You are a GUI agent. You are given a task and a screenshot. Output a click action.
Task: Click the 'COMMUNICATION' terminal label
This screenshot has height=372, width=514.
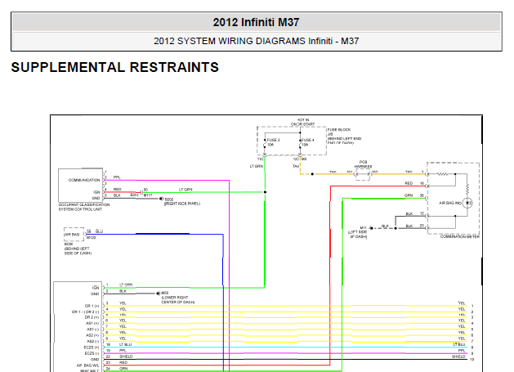[x=84, y=180]
